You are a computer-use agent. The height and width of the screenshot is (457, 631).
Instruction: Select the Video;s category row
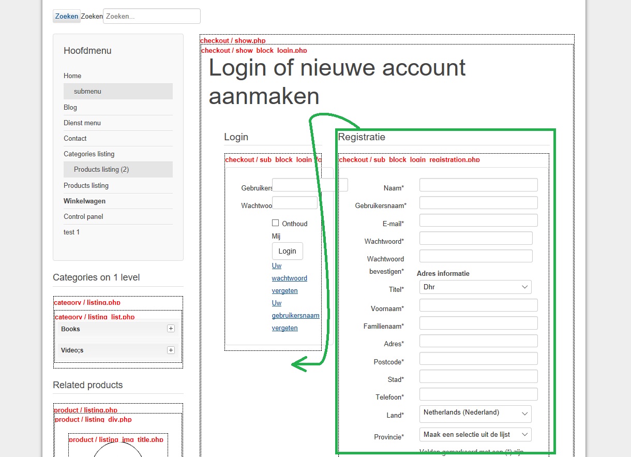(118, 350)
